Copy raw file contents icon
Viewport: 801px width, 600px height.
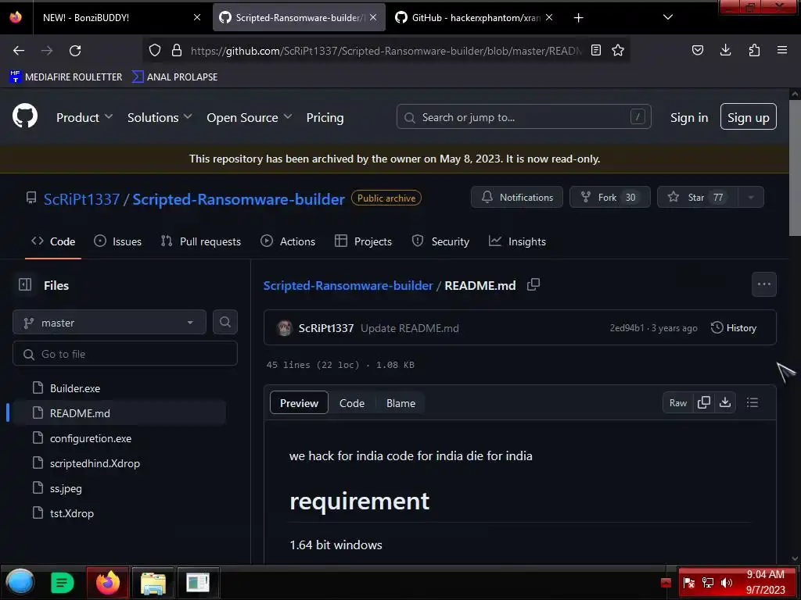[x=704, y=402]
